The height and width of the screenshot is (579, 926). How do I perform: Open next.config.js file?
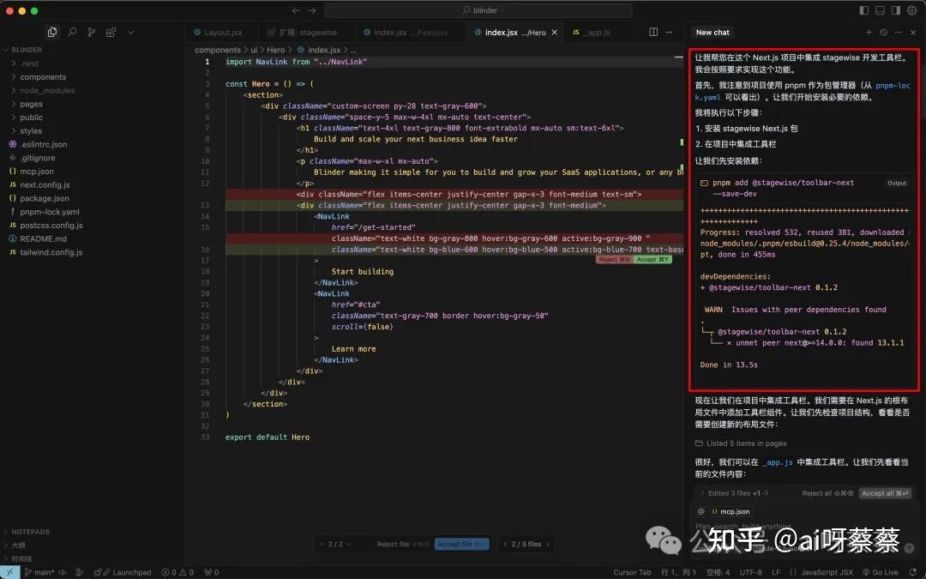tap(45, 185)
